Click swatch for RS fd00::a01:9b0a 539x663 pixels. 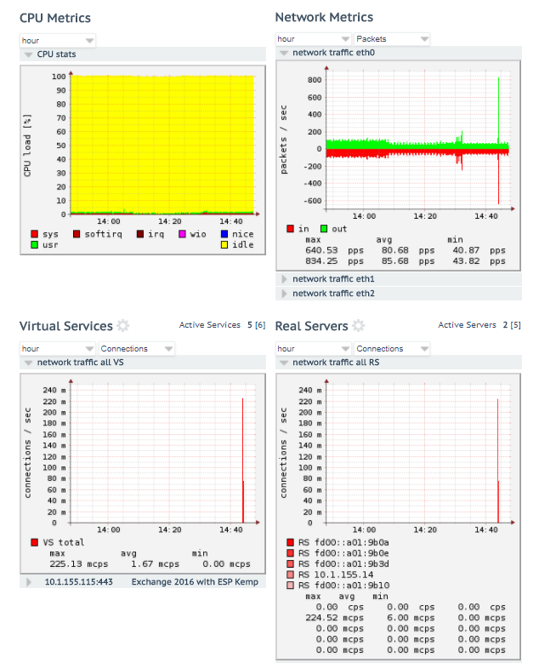[290, 542]
